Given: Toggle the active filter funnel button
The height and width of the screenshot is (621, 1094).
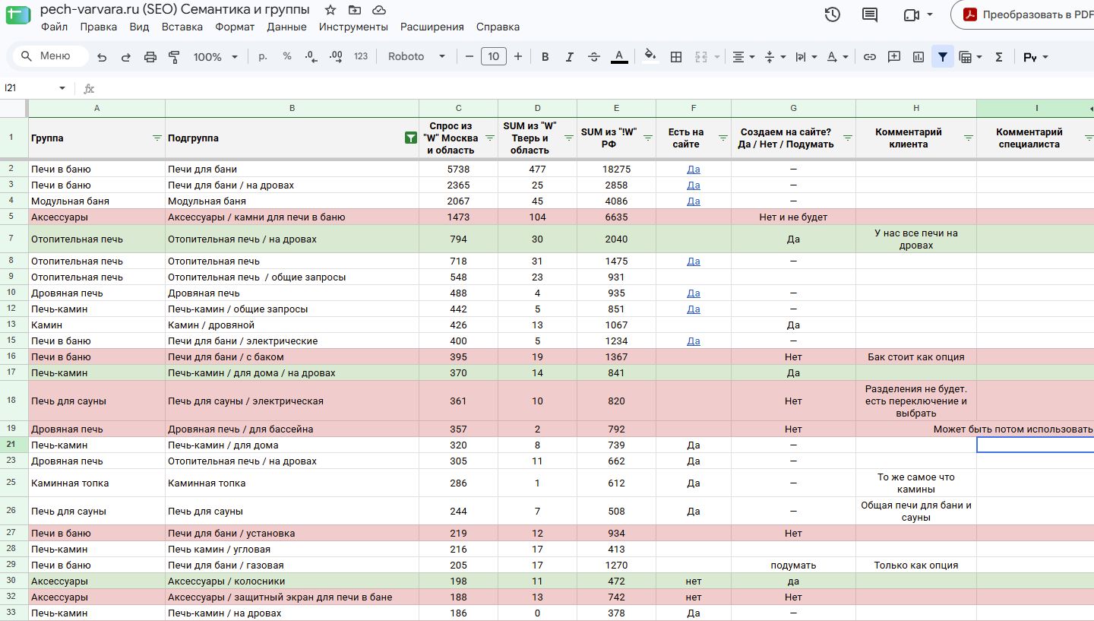Looking at the screenshot, I should pos(943,57).
